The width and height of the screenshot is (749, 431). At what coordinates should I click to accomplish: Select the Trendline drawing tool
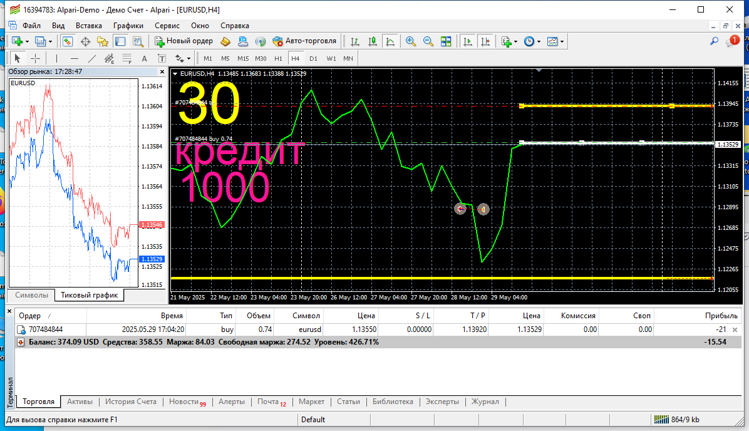[x=91, y=58]
